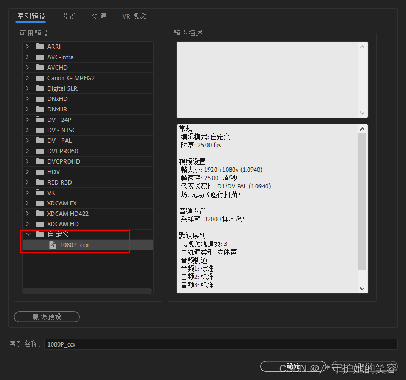This screenshot has height=380, width=406.
Task: Switch to the 设置 tab
Action: (69, 16)
